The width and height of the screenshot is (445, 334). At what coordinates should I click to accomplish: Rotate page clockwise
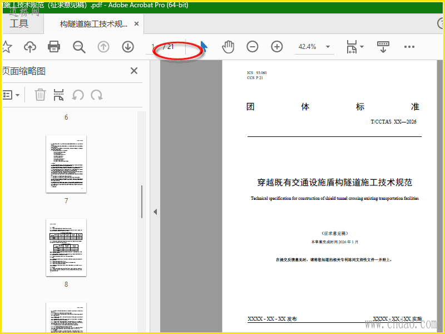[96, 95]
